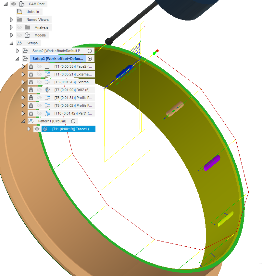
Task: Click the Setups folder icon
Action: tap(19, 43)
